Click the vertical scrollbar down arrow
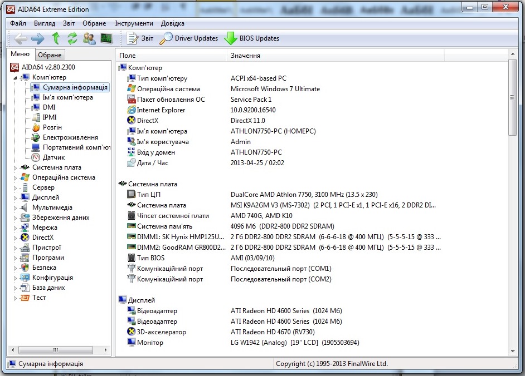This screenshot has width=525, height=376. tap(513, 352)
